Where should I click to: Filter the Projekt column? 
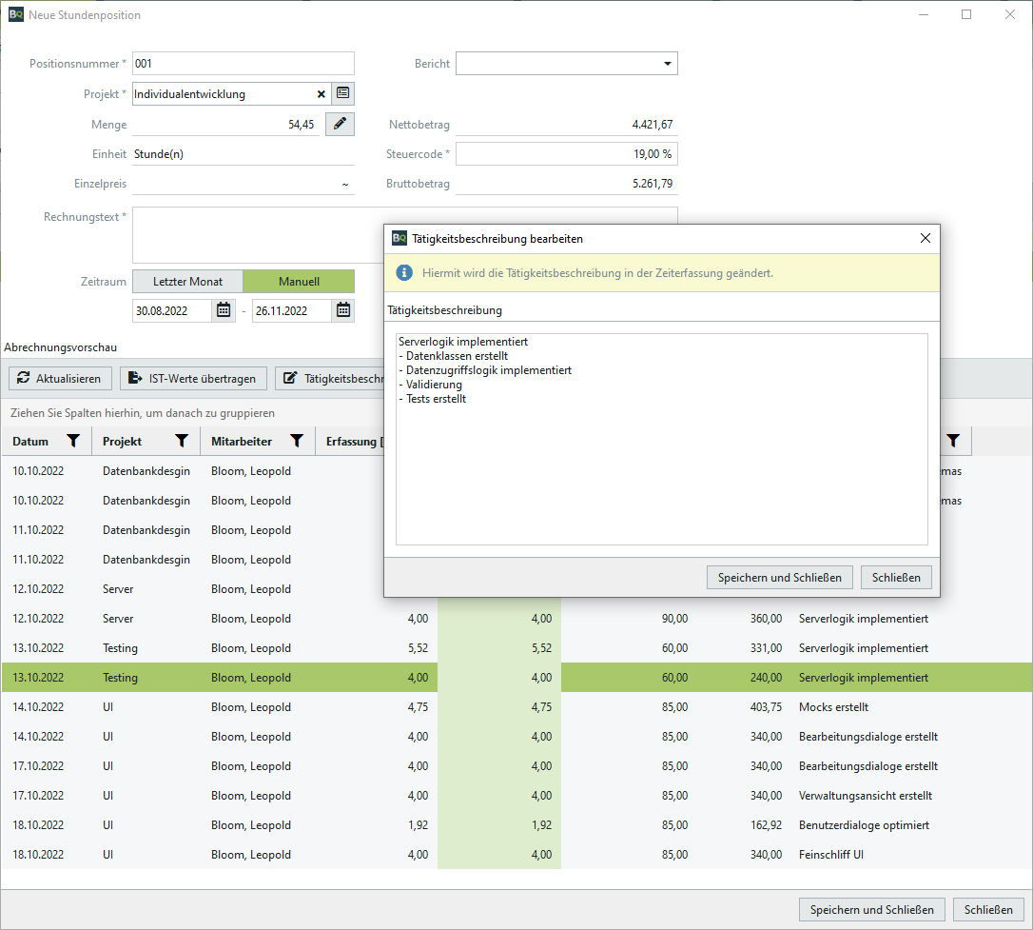pos(182,441)
